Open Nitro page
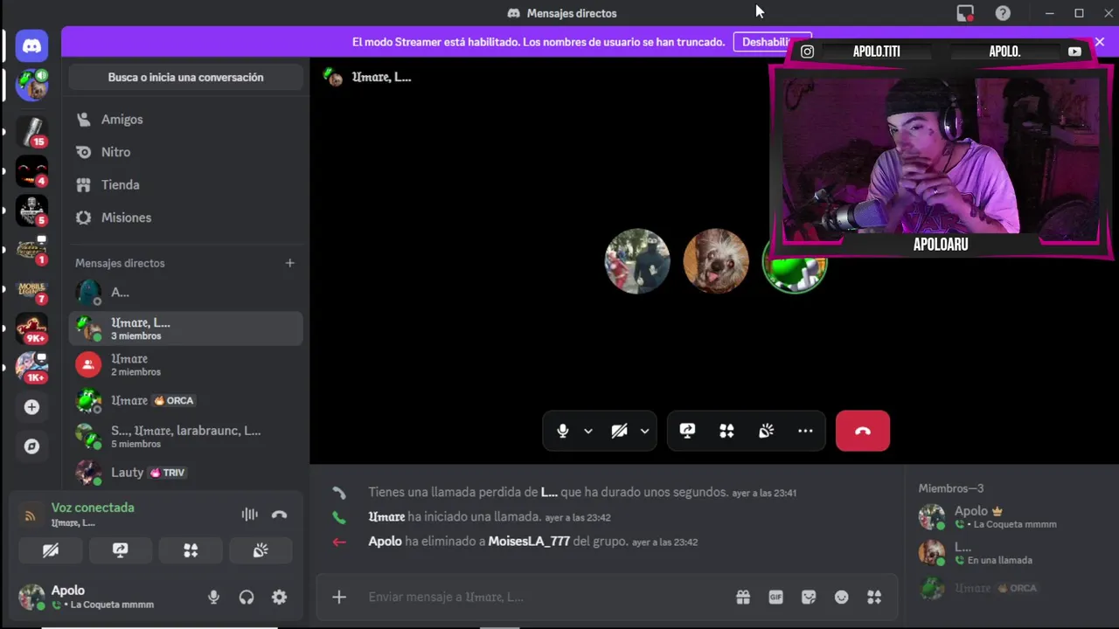 [185, 152]
